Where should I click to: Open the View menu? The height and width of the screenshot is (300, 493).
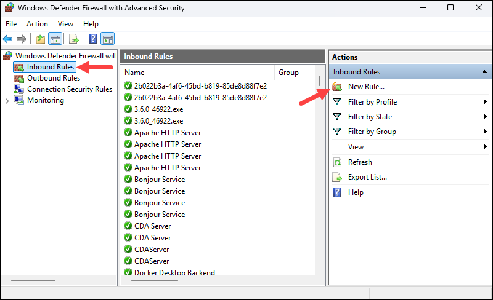(x=65, y=24)
